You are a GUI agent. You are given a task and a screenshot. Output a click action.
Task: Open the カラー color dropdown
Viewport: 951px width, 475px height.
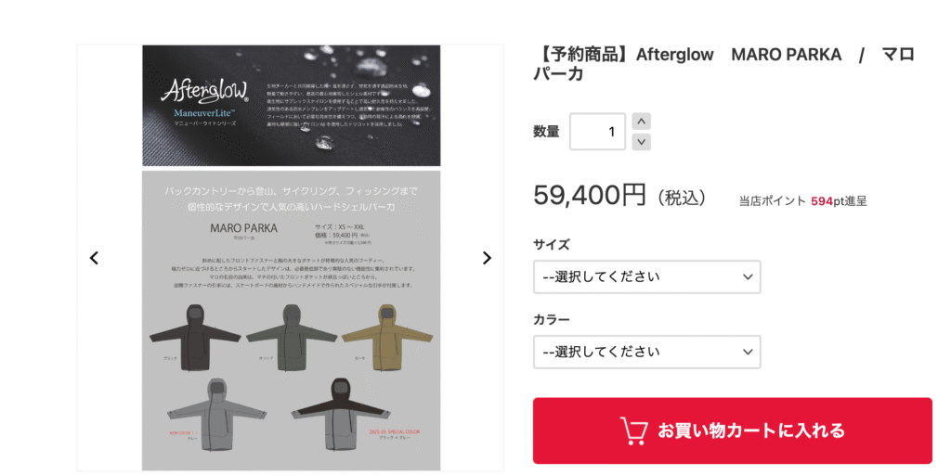click(647, 352)
